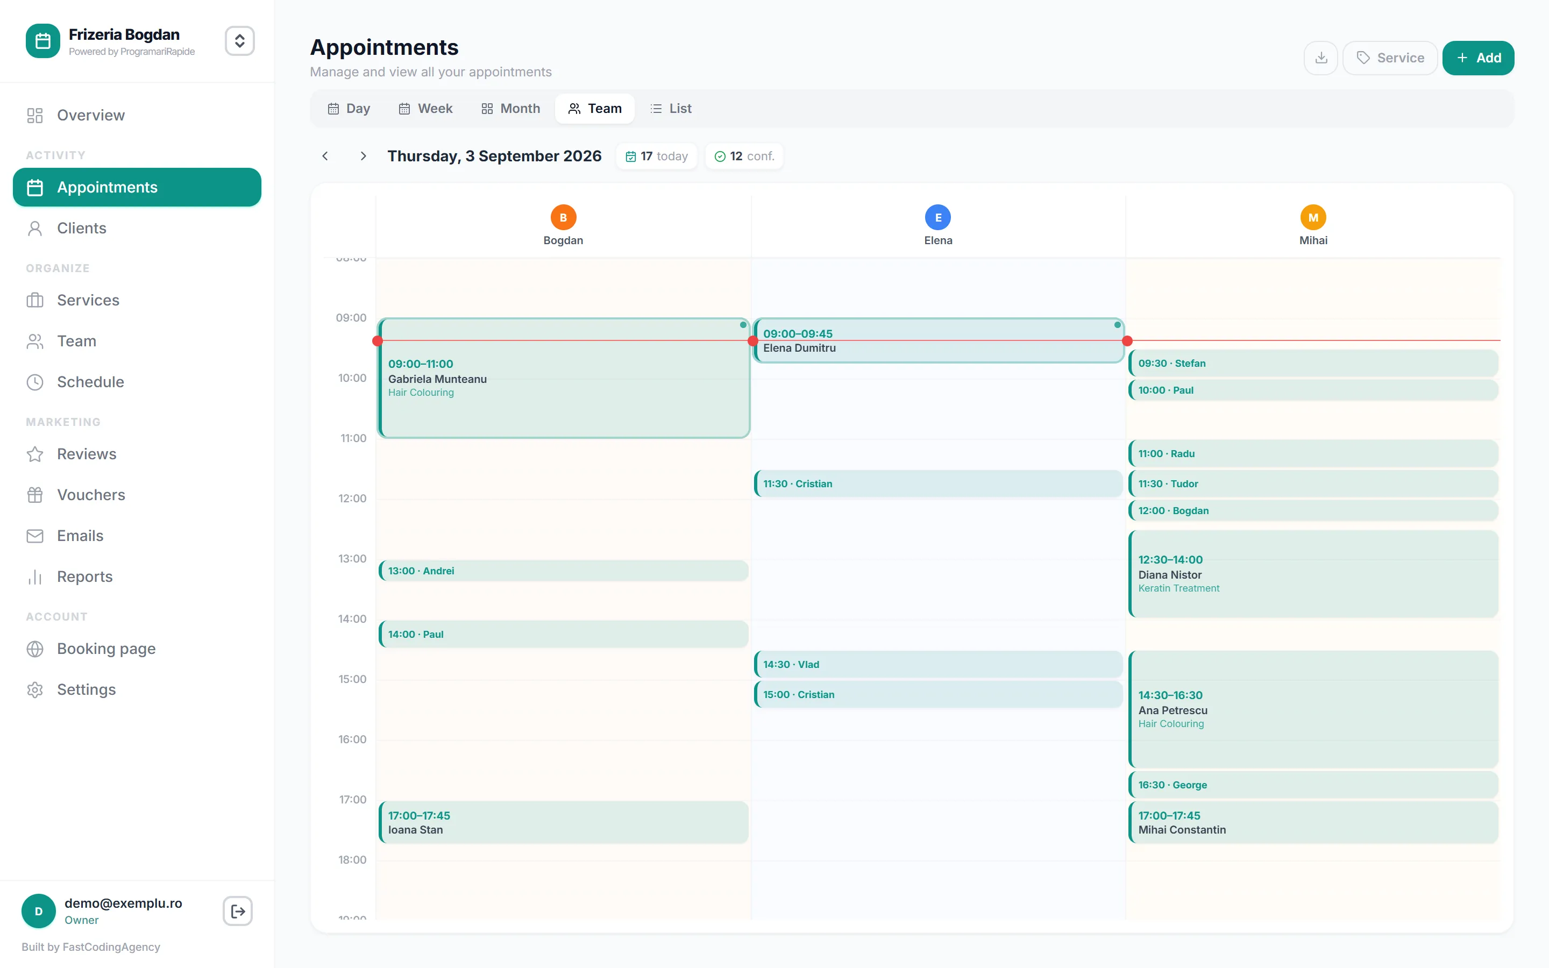Open the Reports page
1549x968 pixels.
(137, 577)
